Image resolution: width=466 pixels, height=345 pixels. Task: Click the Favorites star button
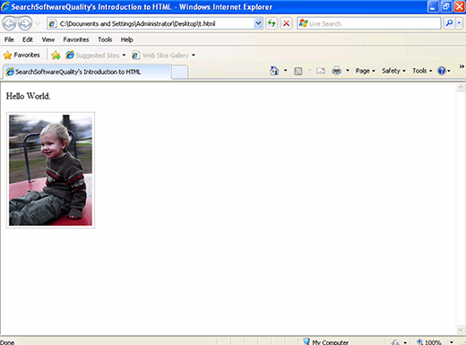22,56
